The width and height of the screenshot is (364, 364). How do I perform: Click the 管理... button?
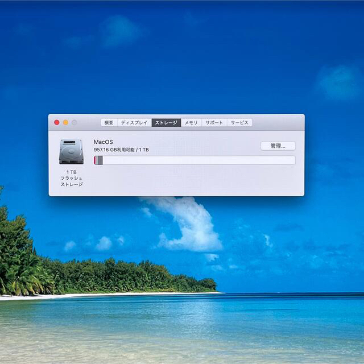pyautogui.click(x=278, y=146)
